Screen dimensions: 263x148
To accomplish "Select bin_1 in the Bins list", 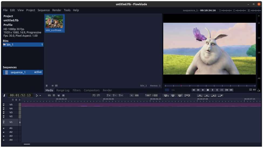I will 23,45.
